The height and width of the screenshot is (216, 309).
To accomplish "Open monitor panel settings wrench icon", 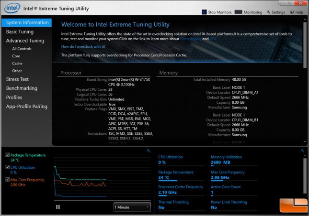I will pos(302,151).
